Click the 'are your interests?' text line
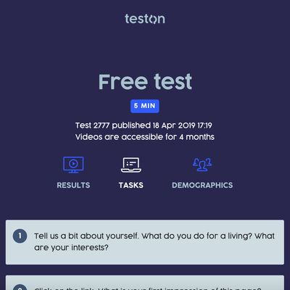The image size is (290, 290). (x=71, y=247)
